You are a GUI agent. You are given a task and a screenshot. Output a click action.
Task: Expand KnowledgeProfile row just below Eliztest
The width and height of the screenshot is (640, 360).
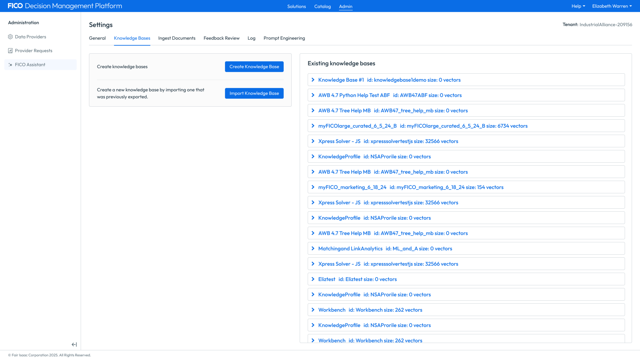tap(466, 294)
